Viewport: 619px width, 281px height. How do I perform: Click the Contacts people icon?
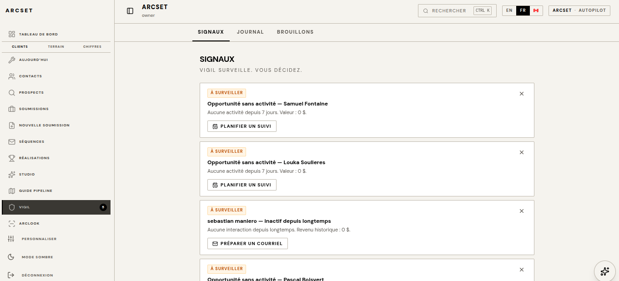coord(12,76)
